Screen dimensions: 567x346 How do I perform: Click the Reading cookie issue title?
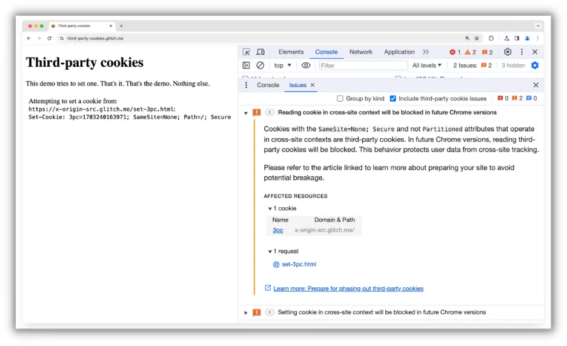(387, 113)
